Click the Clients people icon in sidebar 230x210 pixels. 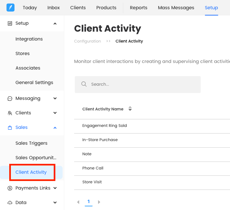point(10,113)
